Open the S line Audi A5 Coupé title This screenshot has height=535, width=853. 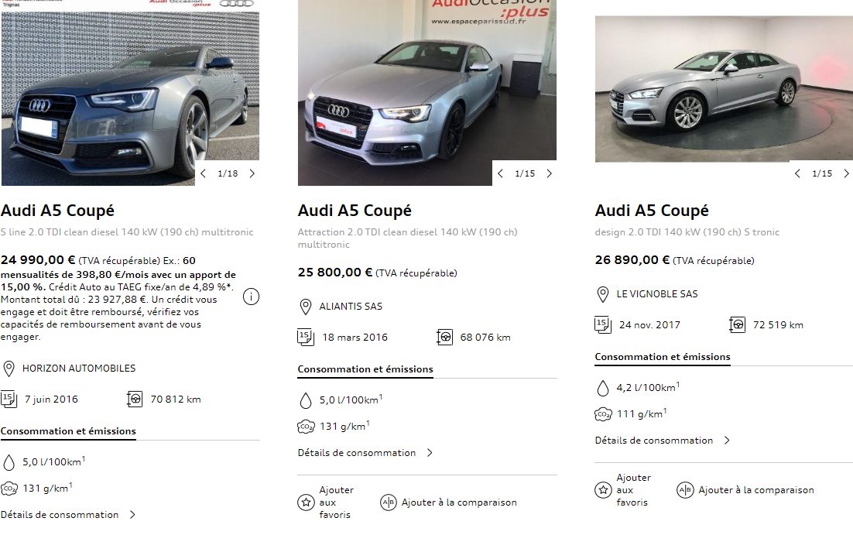57,211
